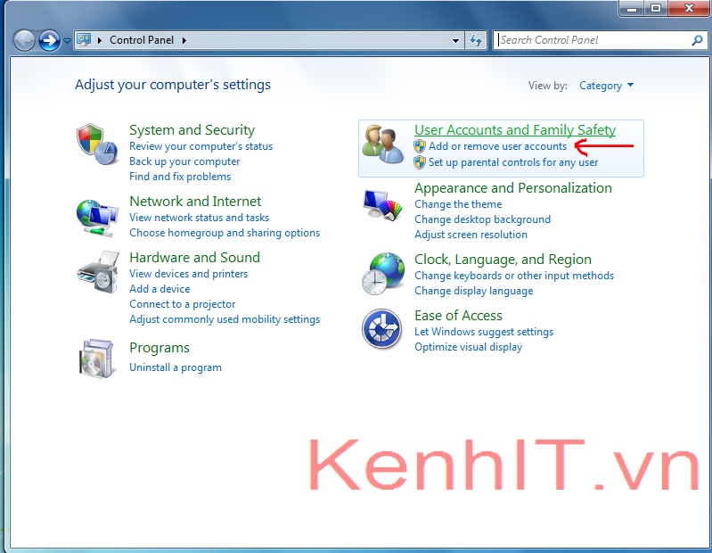Click the Control Panel breadcrumb

(x=142, y=40)
